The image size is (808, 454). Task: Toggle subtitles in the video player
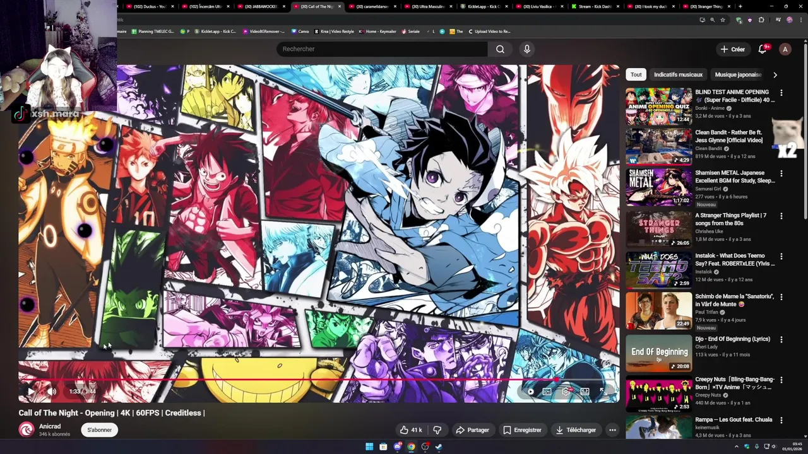tap(547, 392)
